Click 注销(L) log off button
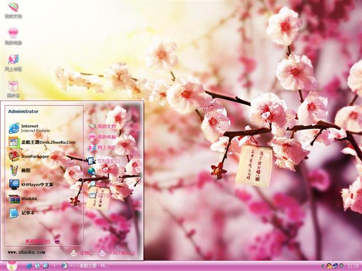This screenshot has width=362, height=271. pos(82,253)
